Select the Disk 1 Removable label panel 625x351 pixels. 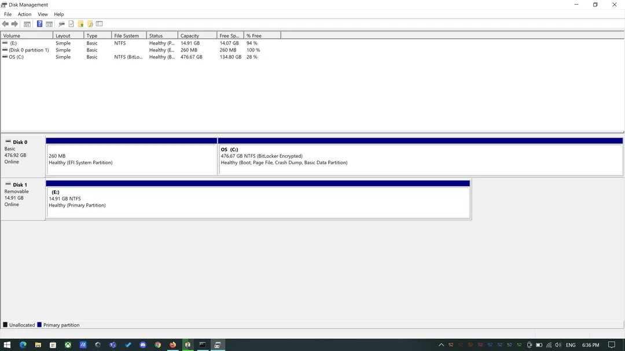tap(23, 199)
